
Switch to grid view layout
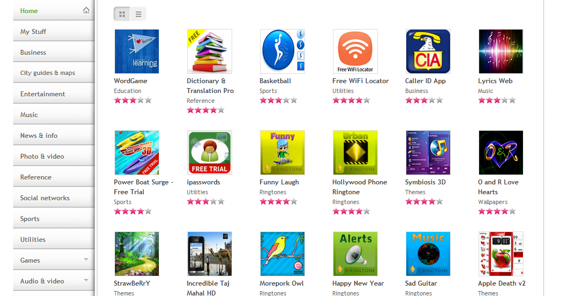coord(122,14)
